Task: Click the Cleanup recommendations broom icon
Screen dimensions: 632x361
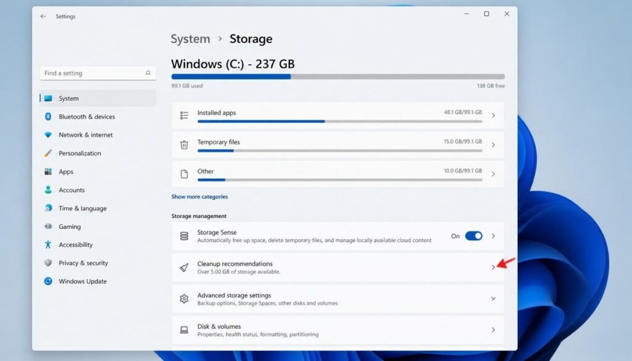Action: 184,268
